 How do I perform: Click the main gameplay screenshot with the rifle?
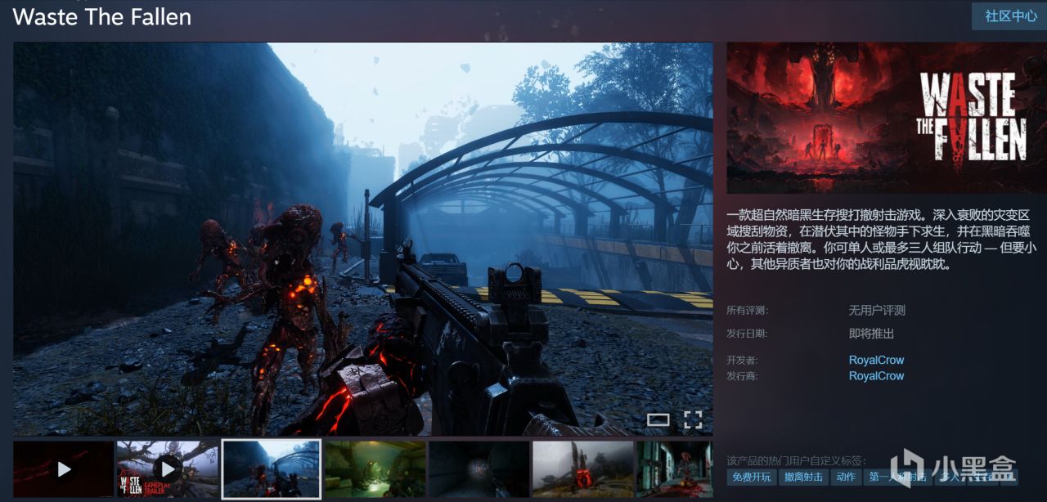click(x=363, y=239)
